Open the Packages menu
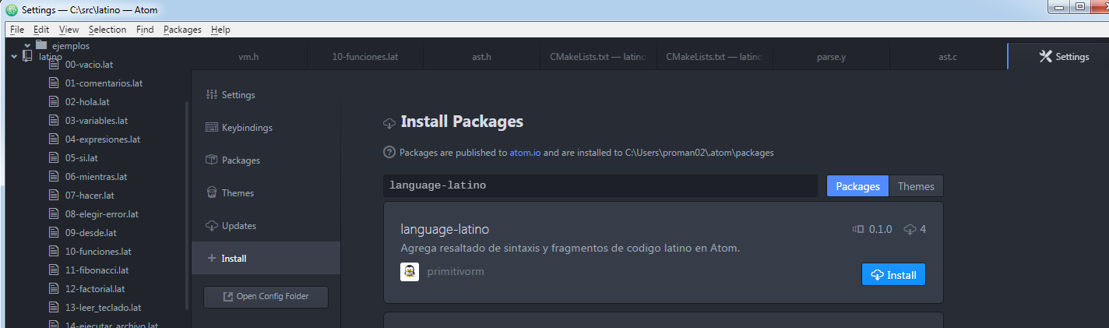This screenshot has height=328, width=1109. pos(182,30)
